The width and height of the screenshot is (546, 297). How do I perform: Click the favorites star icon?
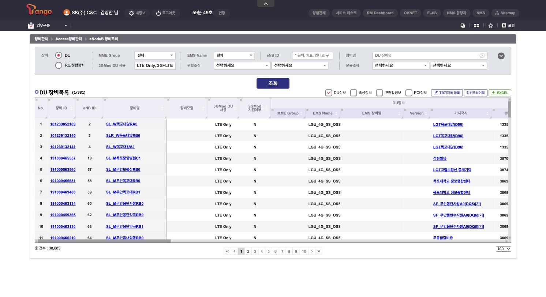(x=491, y=26)
